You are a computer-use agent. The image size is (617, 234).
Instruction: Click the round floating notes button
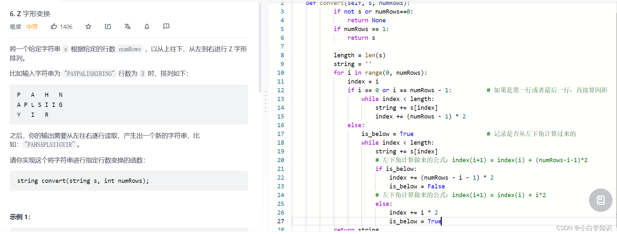(x=600, y=200)
